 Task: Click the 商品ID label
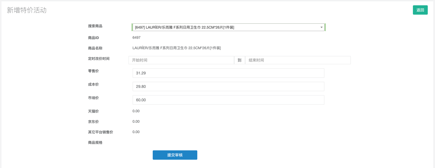tap(93, 38)
